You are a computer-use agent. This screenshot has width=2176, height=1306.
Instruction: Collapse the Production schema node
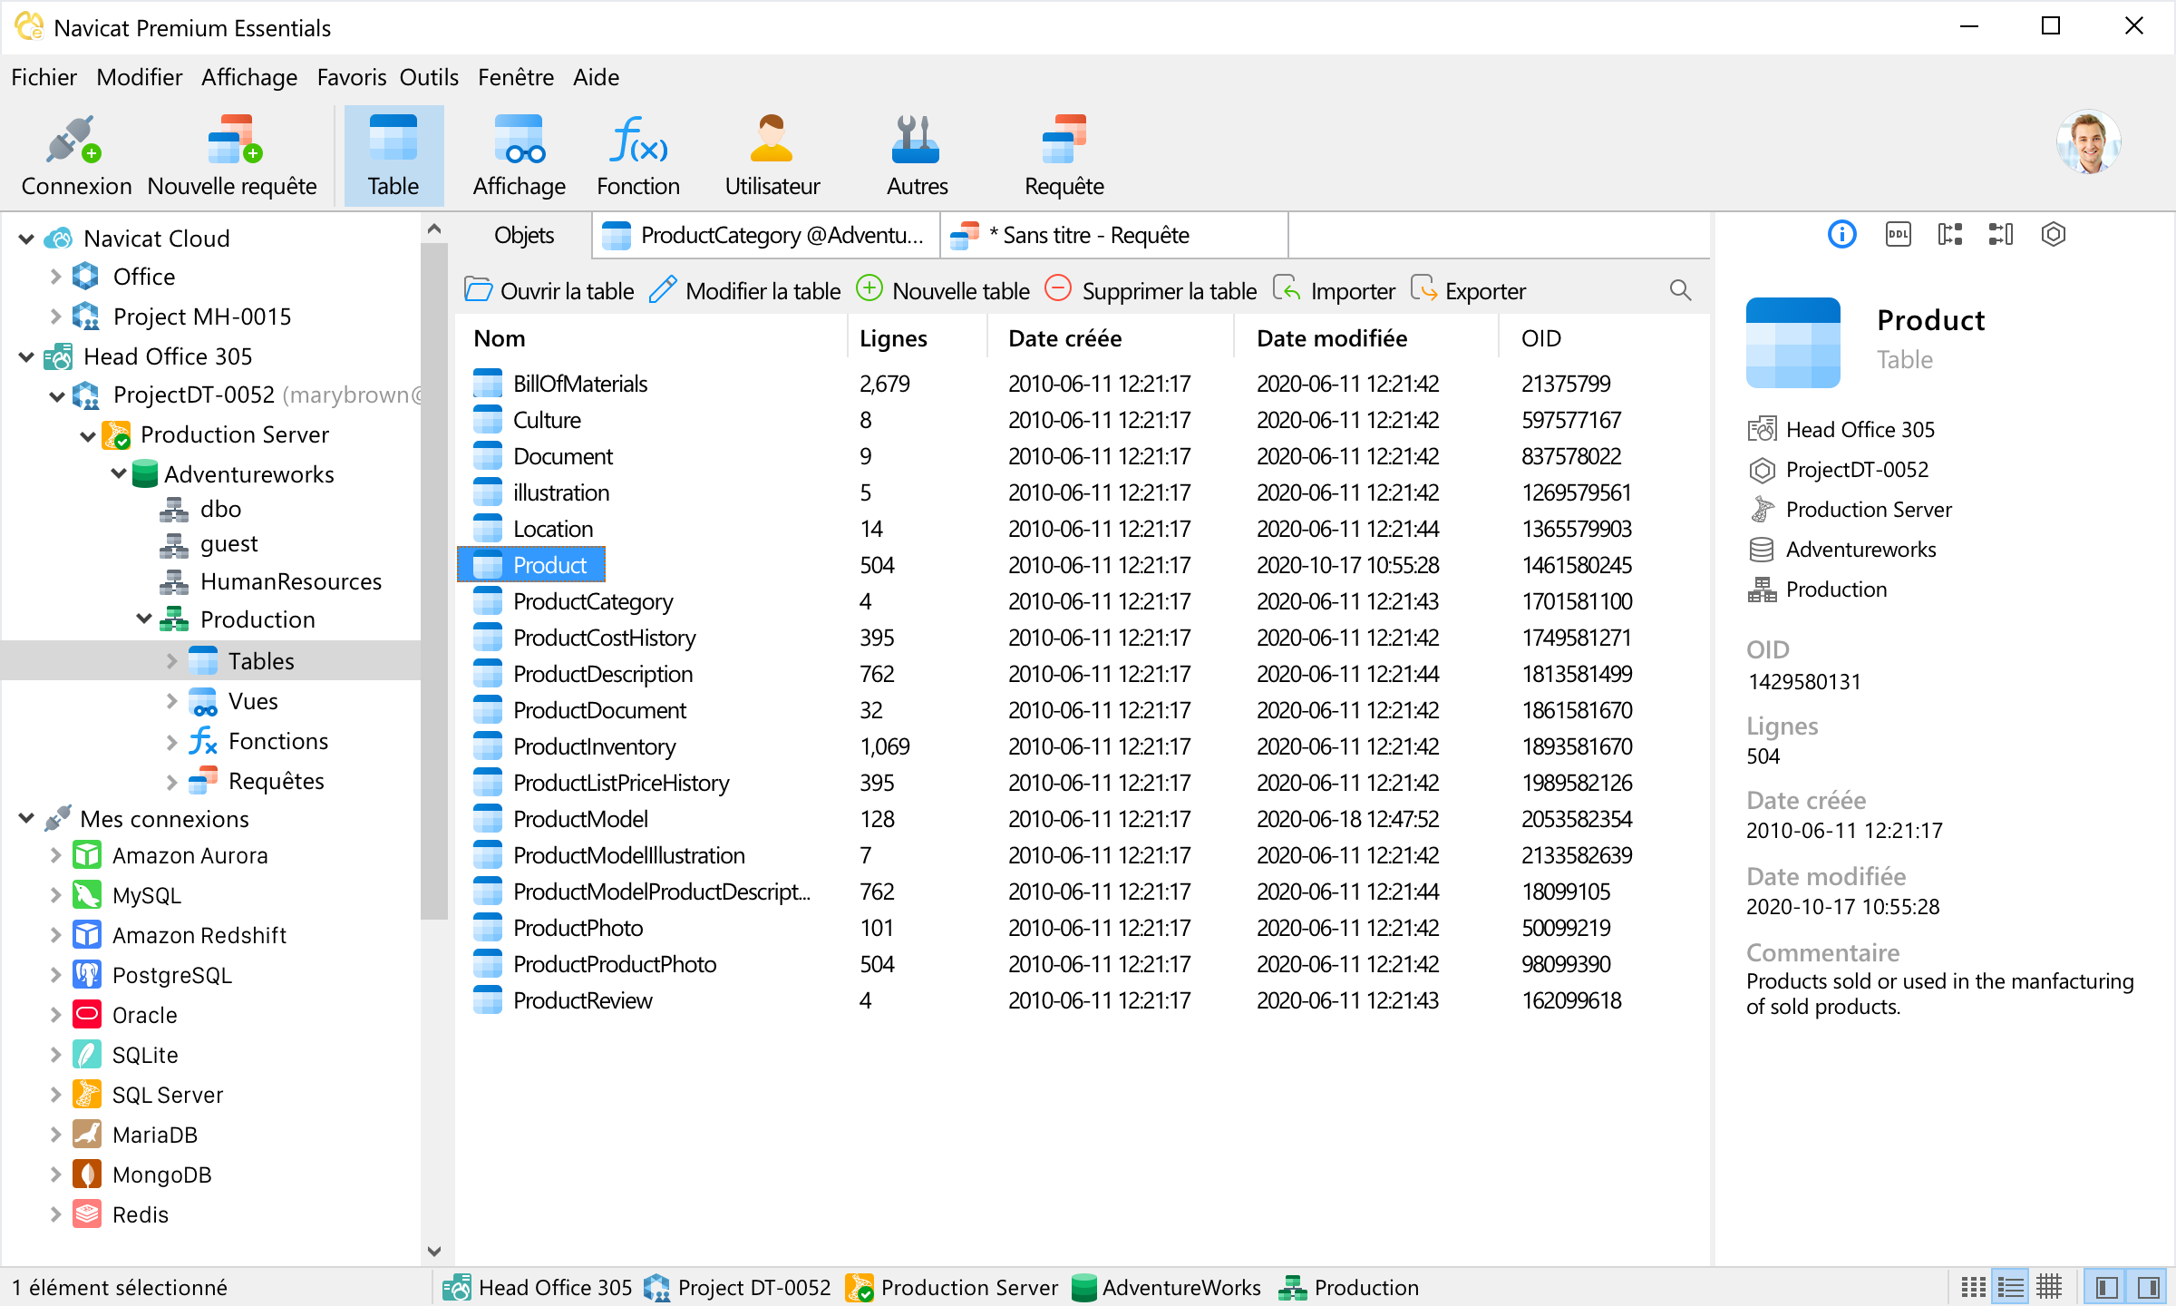point(144,619)
